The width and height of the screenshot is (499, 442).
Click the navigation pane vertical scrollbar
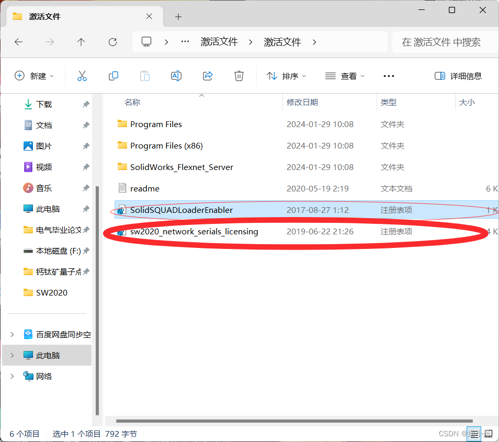97,301
